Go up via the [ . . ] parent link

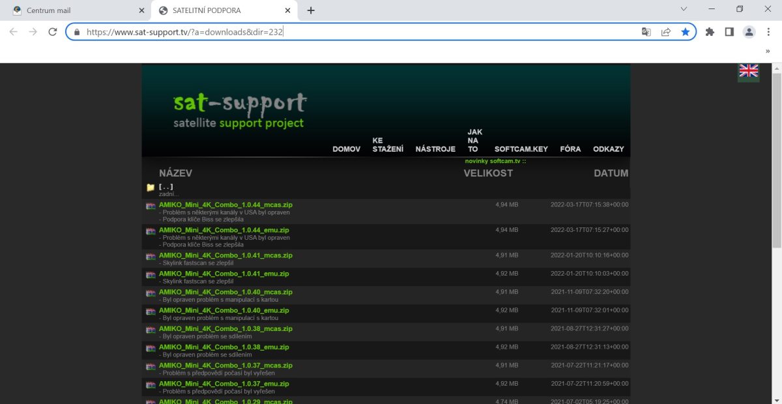point(166,186)
